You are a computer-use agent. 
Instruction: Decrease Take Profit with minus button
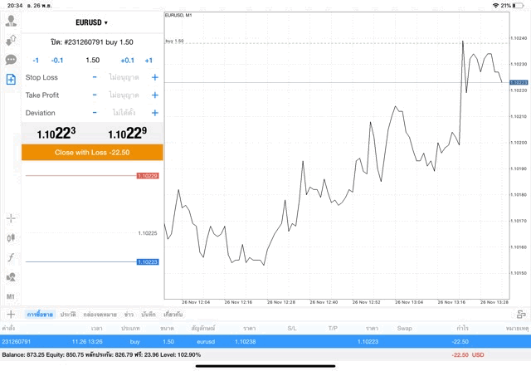(x=95, y=95)
